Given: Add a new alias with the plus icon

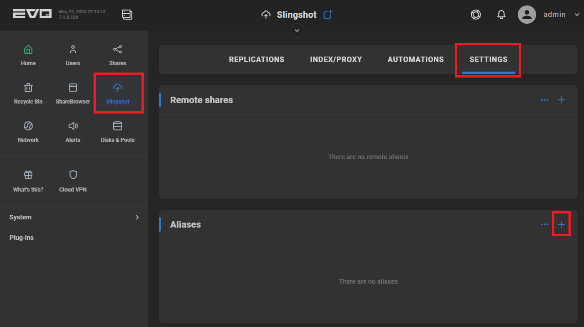Looking at the screenshot, I should pos(561,224).
